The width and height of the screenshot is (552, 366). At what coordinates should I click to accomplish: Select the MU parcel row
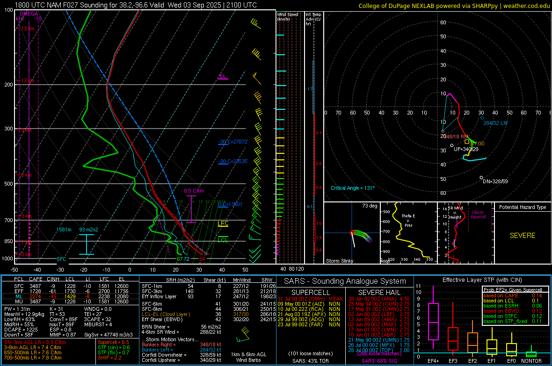[71, 301]
